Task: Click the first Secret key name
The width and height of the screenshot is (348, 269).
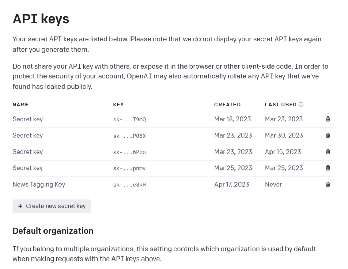Action: [x=28, y=119]
